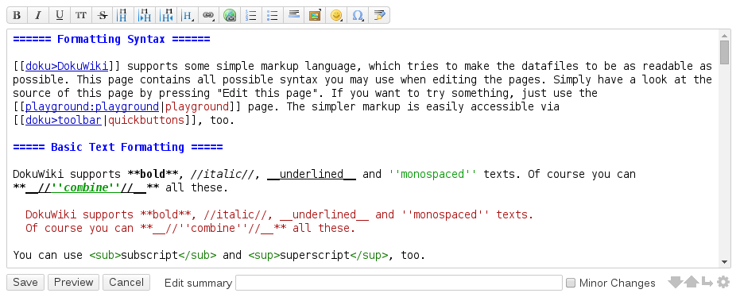Apply underline formatting from toolbar

[60, 15]
